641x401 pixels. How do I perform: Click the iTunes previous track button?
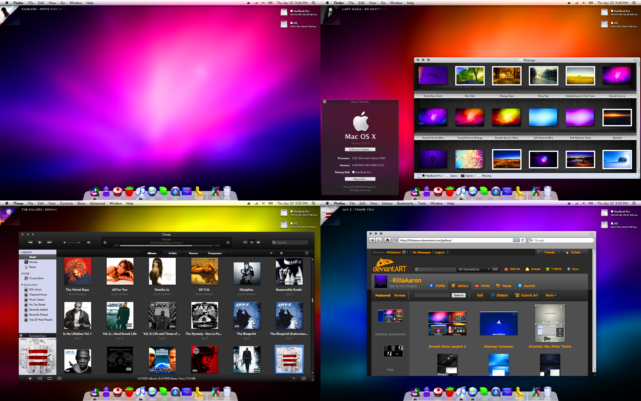[31, 242]
